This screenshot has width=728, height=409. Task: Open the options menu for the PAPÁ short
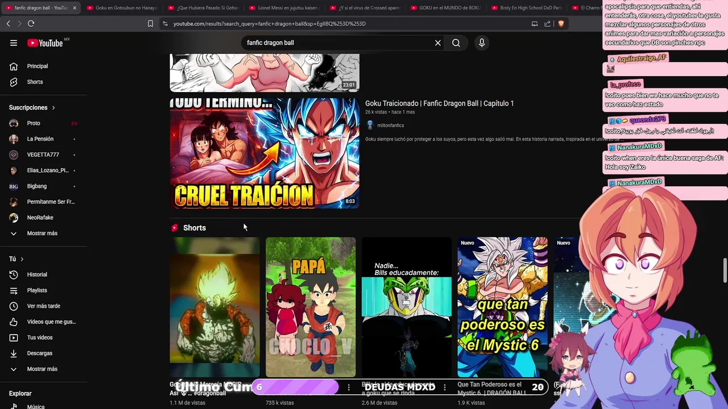click(349, 387)
